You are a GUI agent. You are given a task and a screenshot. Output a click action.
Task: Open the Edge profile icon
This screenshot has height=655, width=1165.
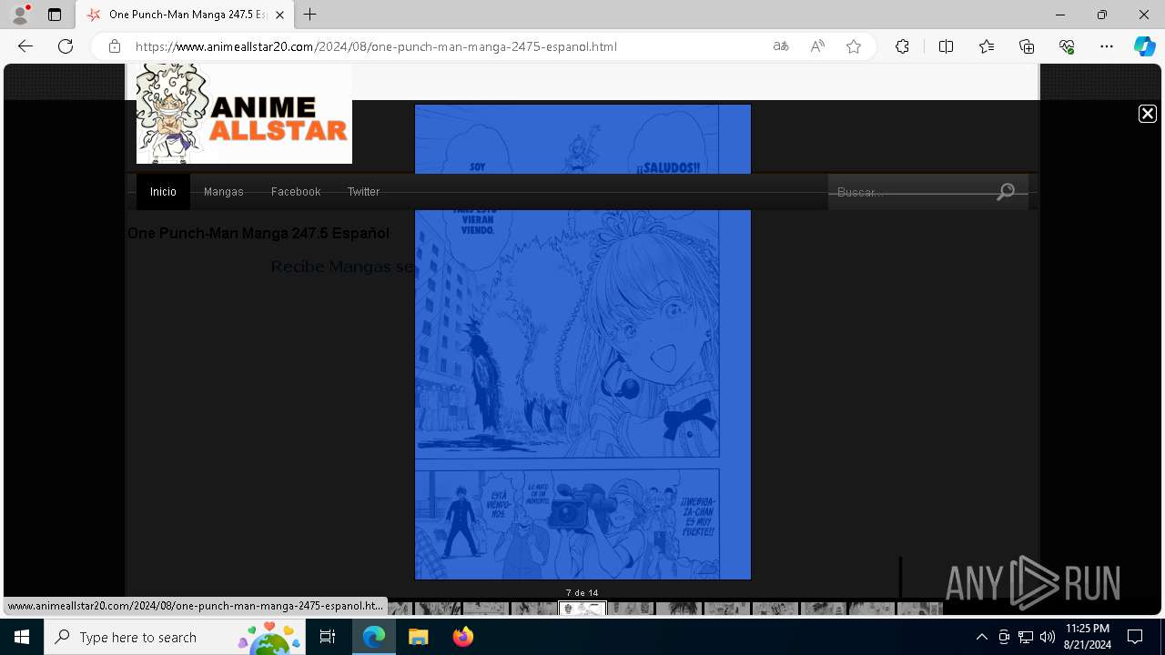(x=20, y=15)
